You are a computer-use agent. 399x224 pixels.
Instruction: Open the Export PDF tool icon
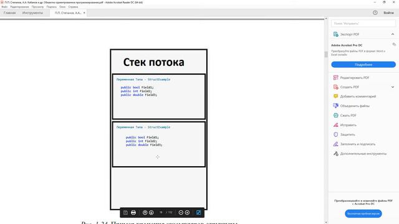click(335, 34)
